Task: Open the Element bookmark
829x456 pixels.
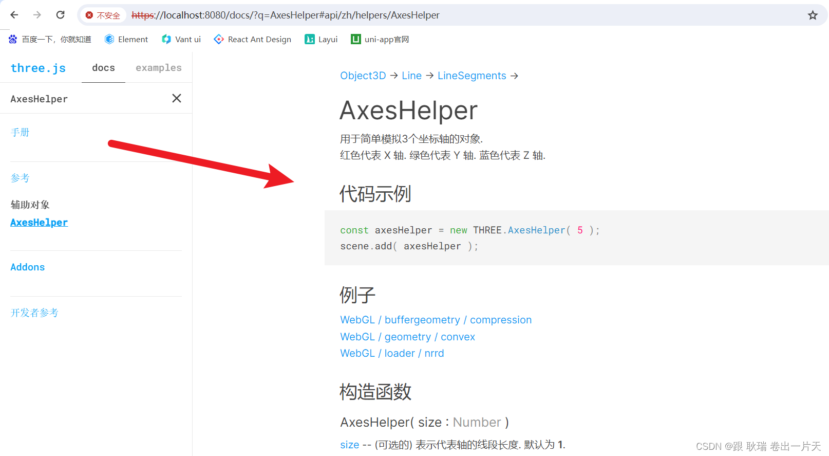Action: pos(126,39)
